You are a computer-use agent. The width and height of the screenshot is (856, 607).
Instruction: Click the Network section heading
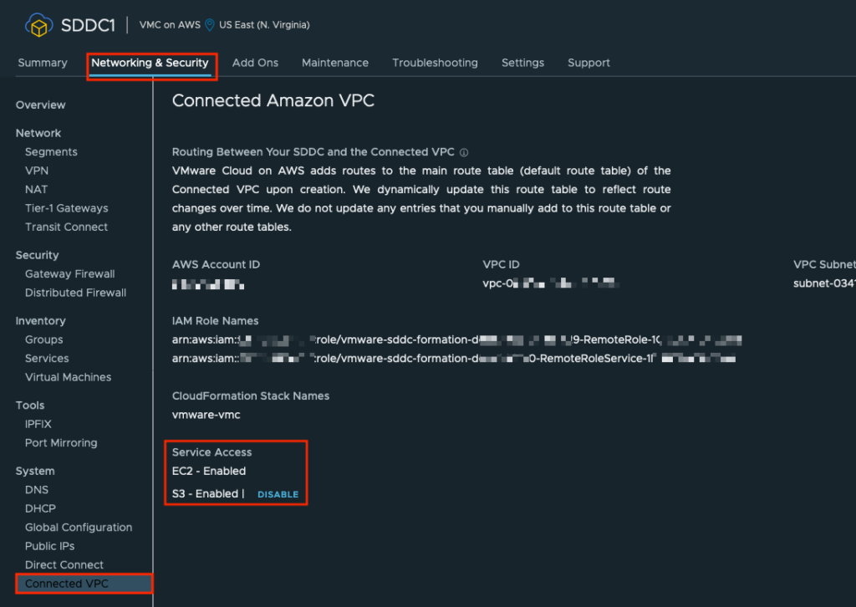click(38, 133)
